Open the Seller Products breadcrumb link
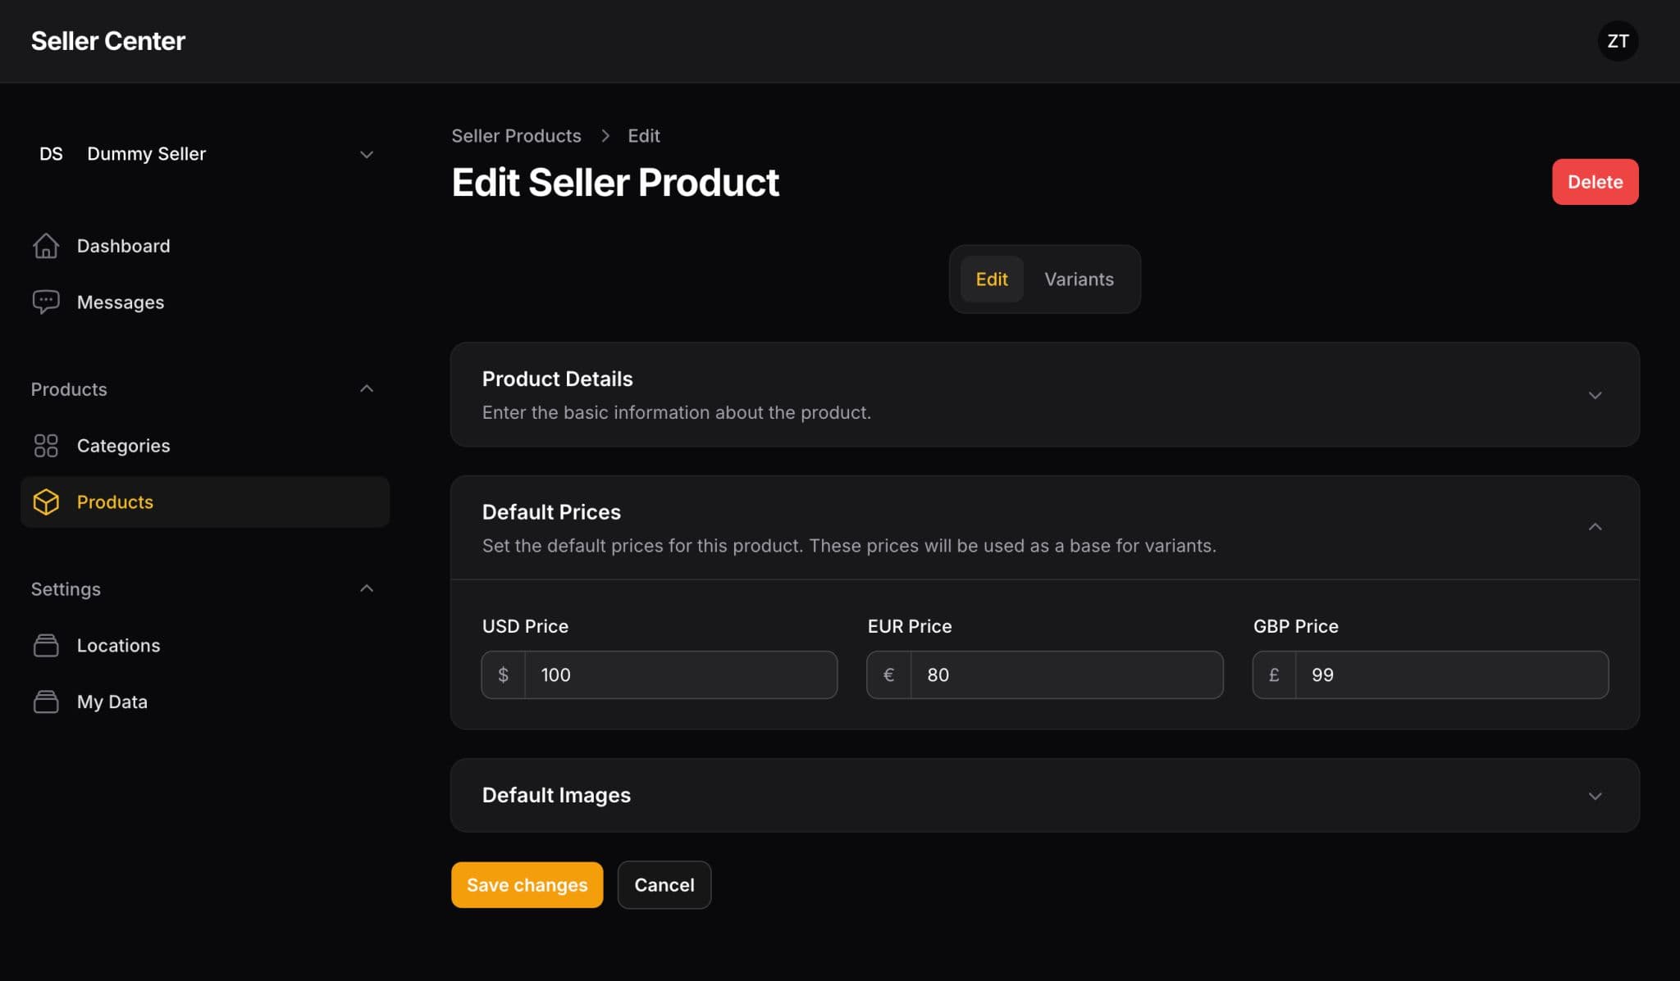Screen dimensions: 1680x981 click(516, 135)
